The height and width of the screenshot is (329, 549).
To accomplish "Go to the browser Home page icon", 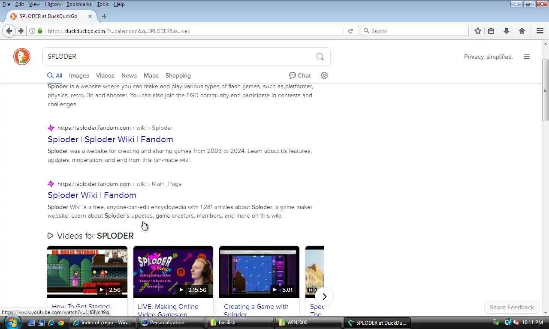I will pos(522,31).
